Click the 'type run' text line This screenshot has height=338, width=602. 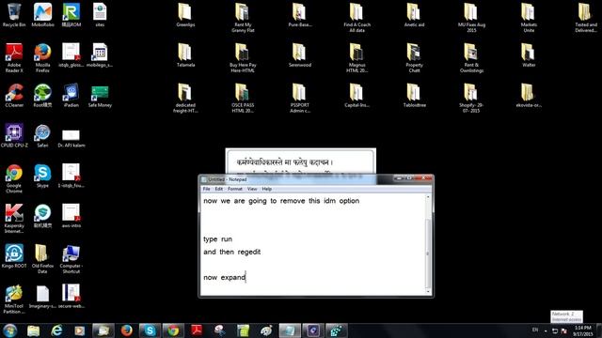[217, 239]
